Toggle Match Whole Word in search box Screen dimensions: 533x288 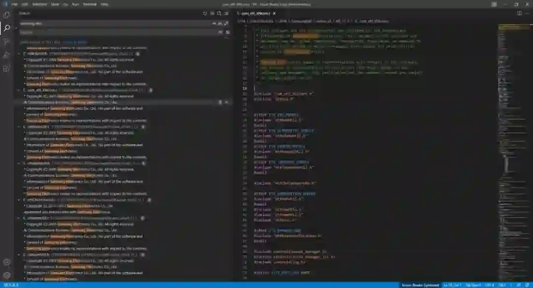(x=220, y=24)
